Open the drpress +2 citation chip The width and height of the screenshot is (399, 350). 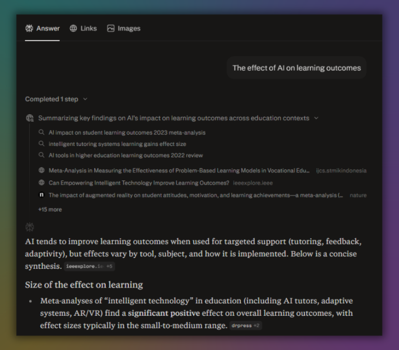click(x=245, y=326)
